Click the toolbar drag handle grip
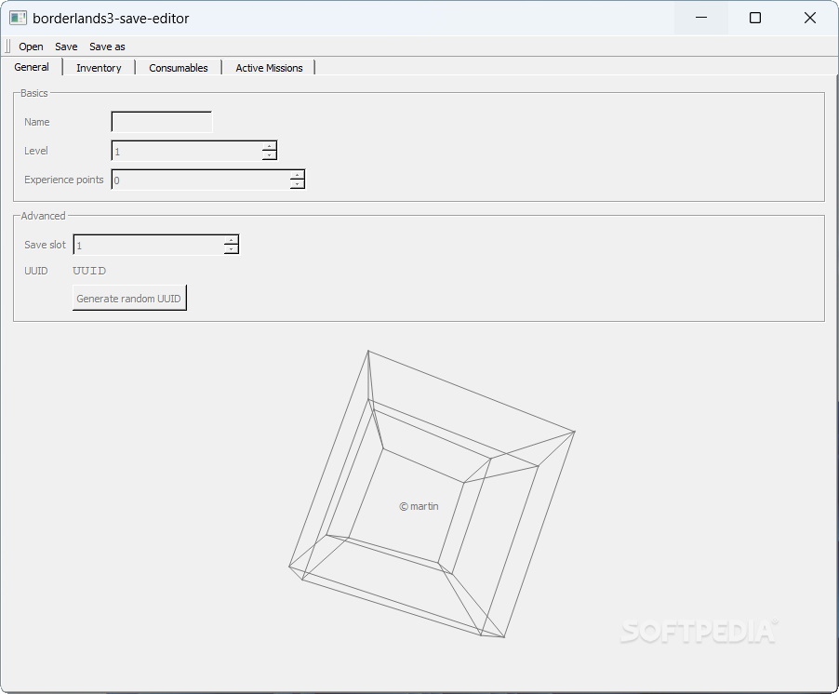This screenshot has height=694, width=839. point(7,46)
